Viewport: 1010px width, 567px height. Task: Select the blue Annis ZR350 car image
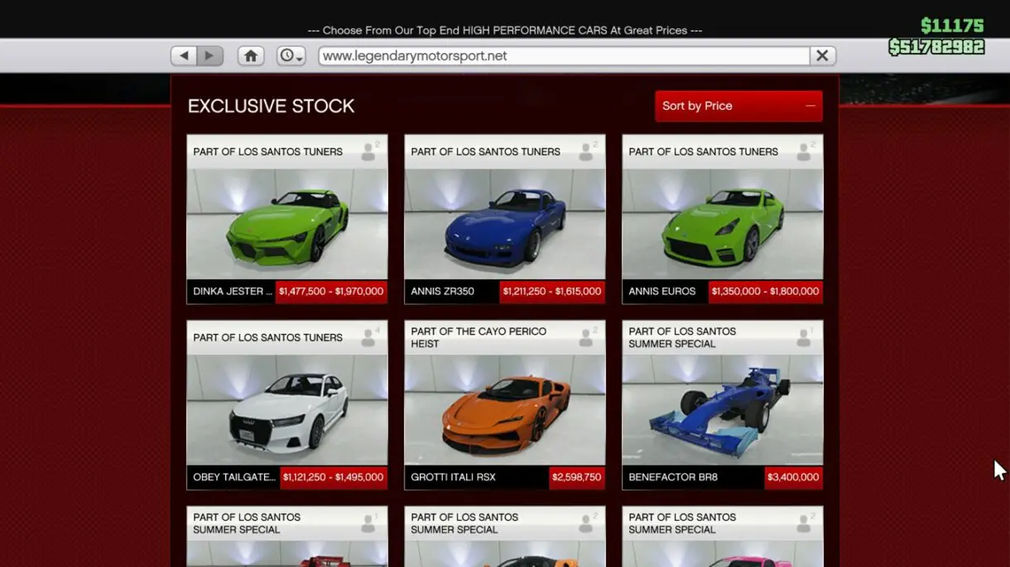coord(505,224)
